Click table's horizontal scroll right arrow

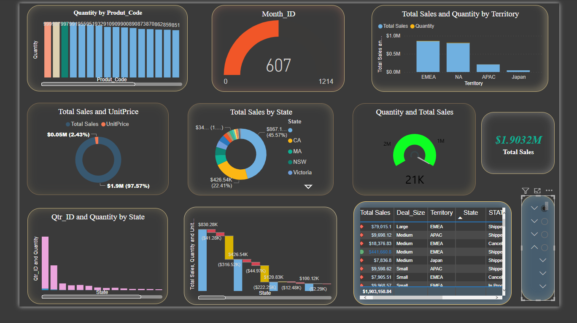(x=497, y=297)
